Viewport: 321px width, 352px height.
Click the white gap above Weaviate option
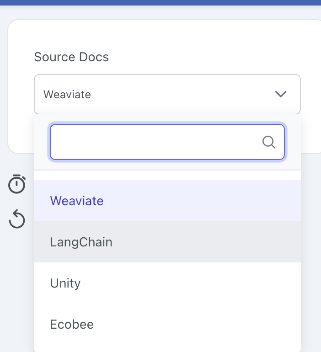[167, 176]
